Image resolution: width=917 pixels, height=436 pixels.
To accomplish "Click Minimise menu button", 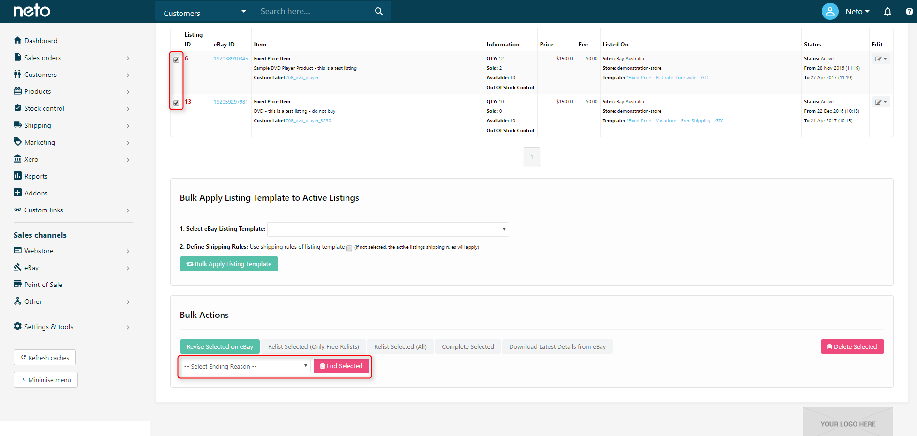I will pos(45,380).
